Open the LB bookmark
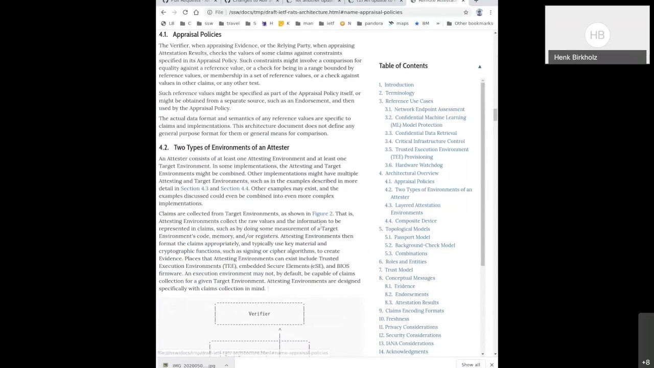Viewport: 654px width, 368px height. (168, 24)
